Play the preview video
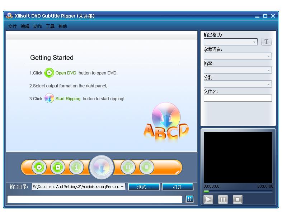The width and height of the screenshot is (282, 212). pyautogui.click(x=208, y=199)
